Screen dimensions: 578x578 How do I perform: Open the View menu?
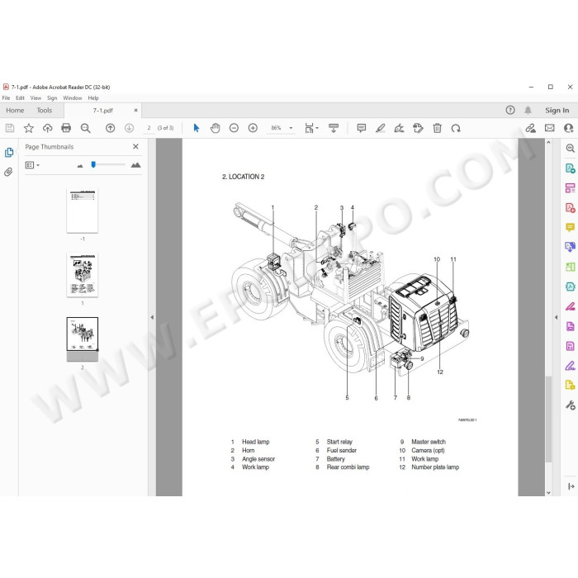(36, 97)
